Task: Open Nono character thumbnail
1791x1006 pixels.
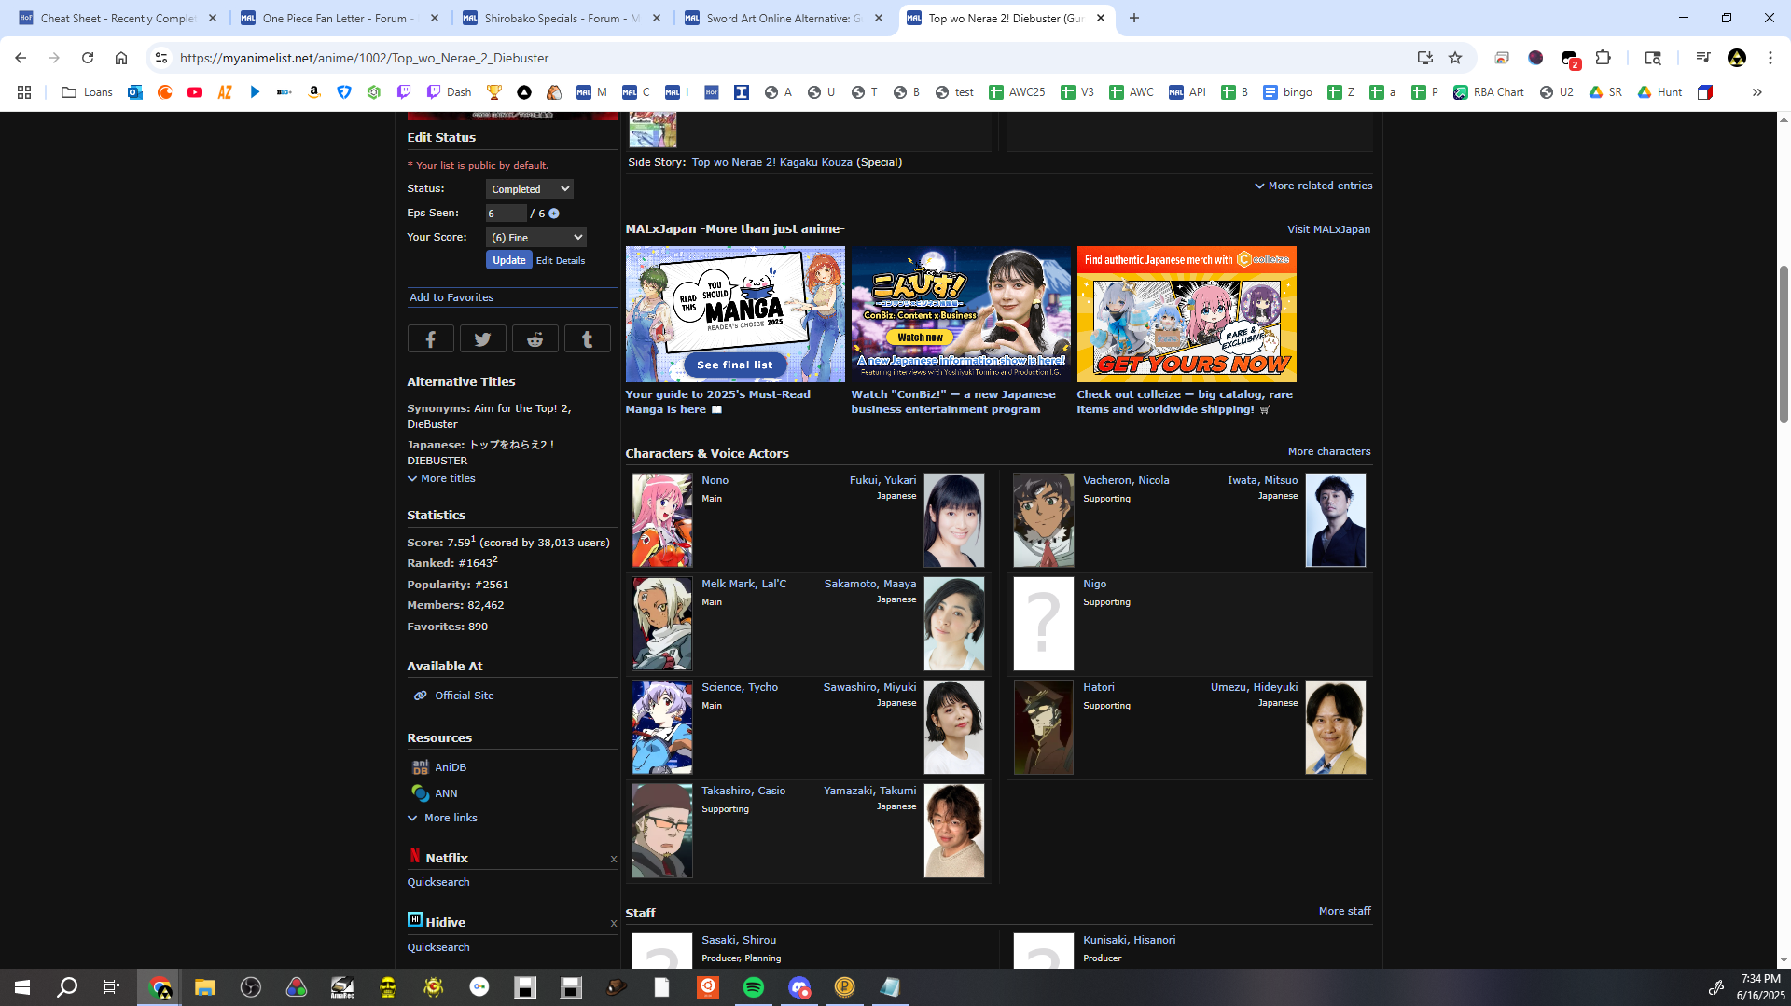Action: [662, 520]
